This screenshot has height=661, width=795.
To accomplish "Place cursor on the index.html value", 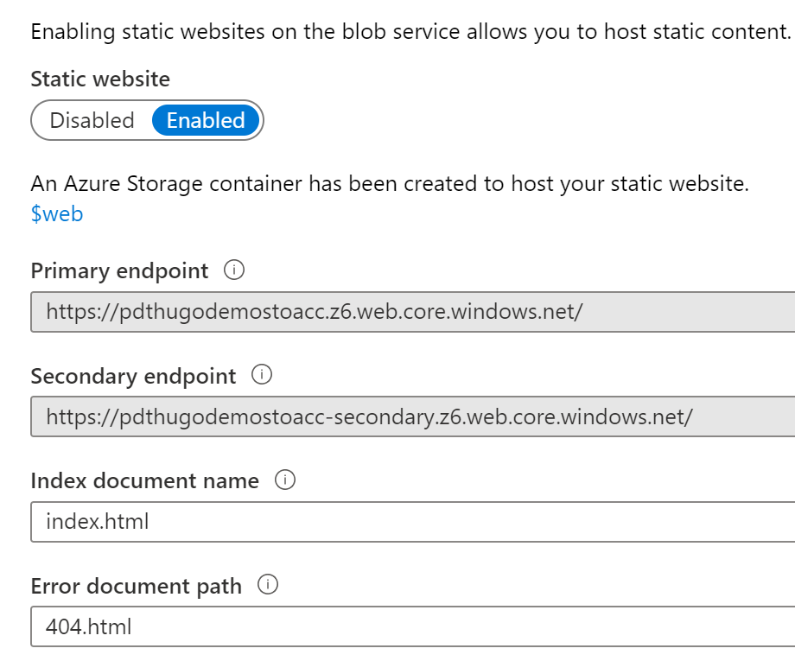I will click(x=97, y=522).
